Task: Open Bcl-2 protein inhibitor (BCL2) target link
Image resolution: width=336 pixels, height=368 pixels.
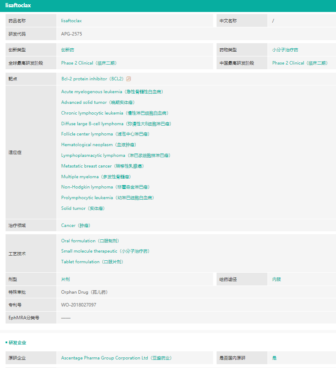Action: (x=92, y=79)
